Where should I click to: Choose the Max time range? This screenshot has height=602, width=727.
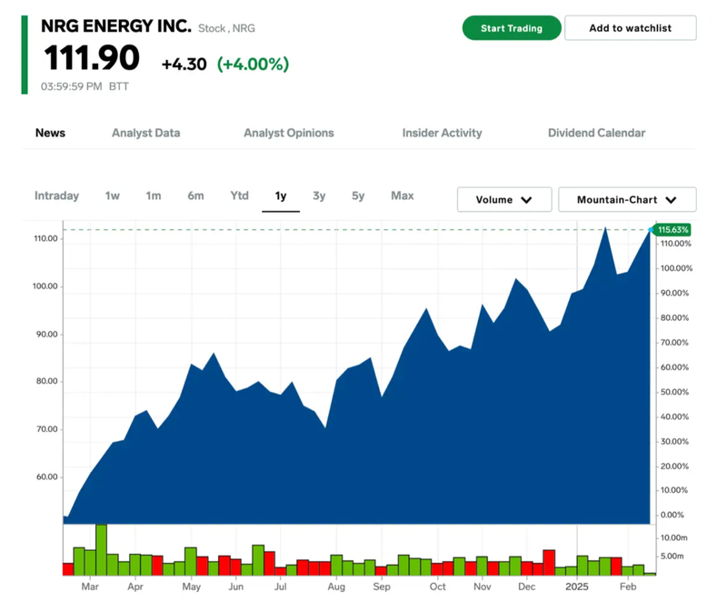pyautogui.click(x=402, y=196)
